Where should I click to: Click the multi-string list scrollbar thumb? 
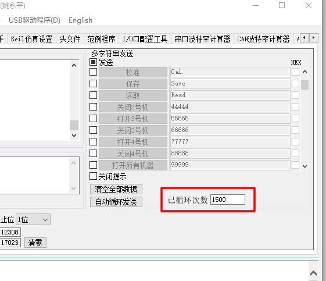[305, 84]
